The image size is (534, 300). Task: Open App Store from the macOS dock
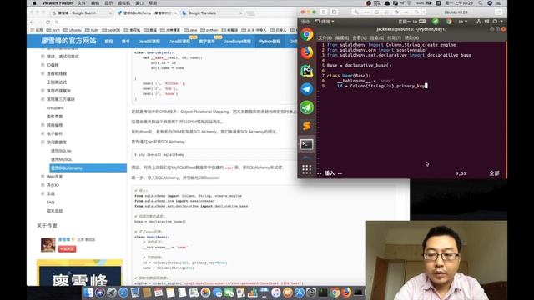[300, 292]
